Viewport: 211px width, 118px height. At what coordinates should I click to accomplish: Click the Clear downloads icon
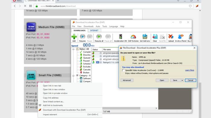tap(155, 37)
